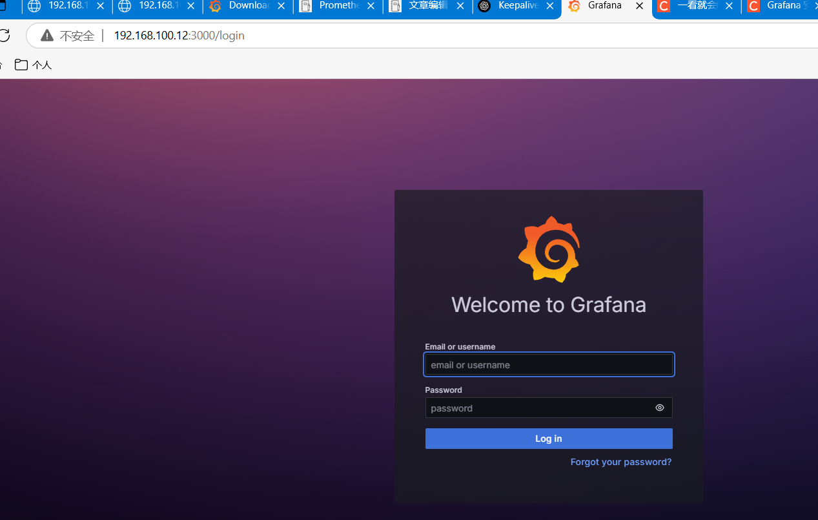Close the 一看就会 tab
Viewport: 818px width, 520px height.
pyautogui.click(x=729, y=6)
